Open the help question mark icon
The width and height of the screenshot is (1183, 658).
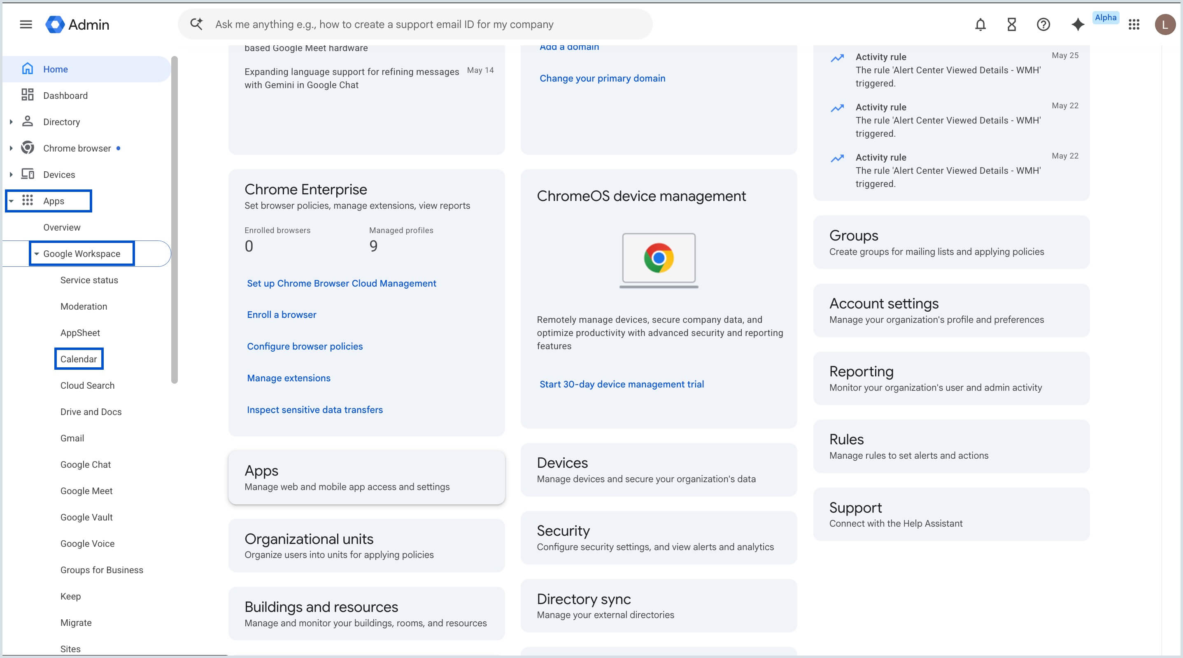point(1043,24)
